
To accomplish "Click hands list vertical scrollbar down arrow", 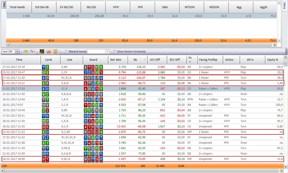I will tap(286, 167).
